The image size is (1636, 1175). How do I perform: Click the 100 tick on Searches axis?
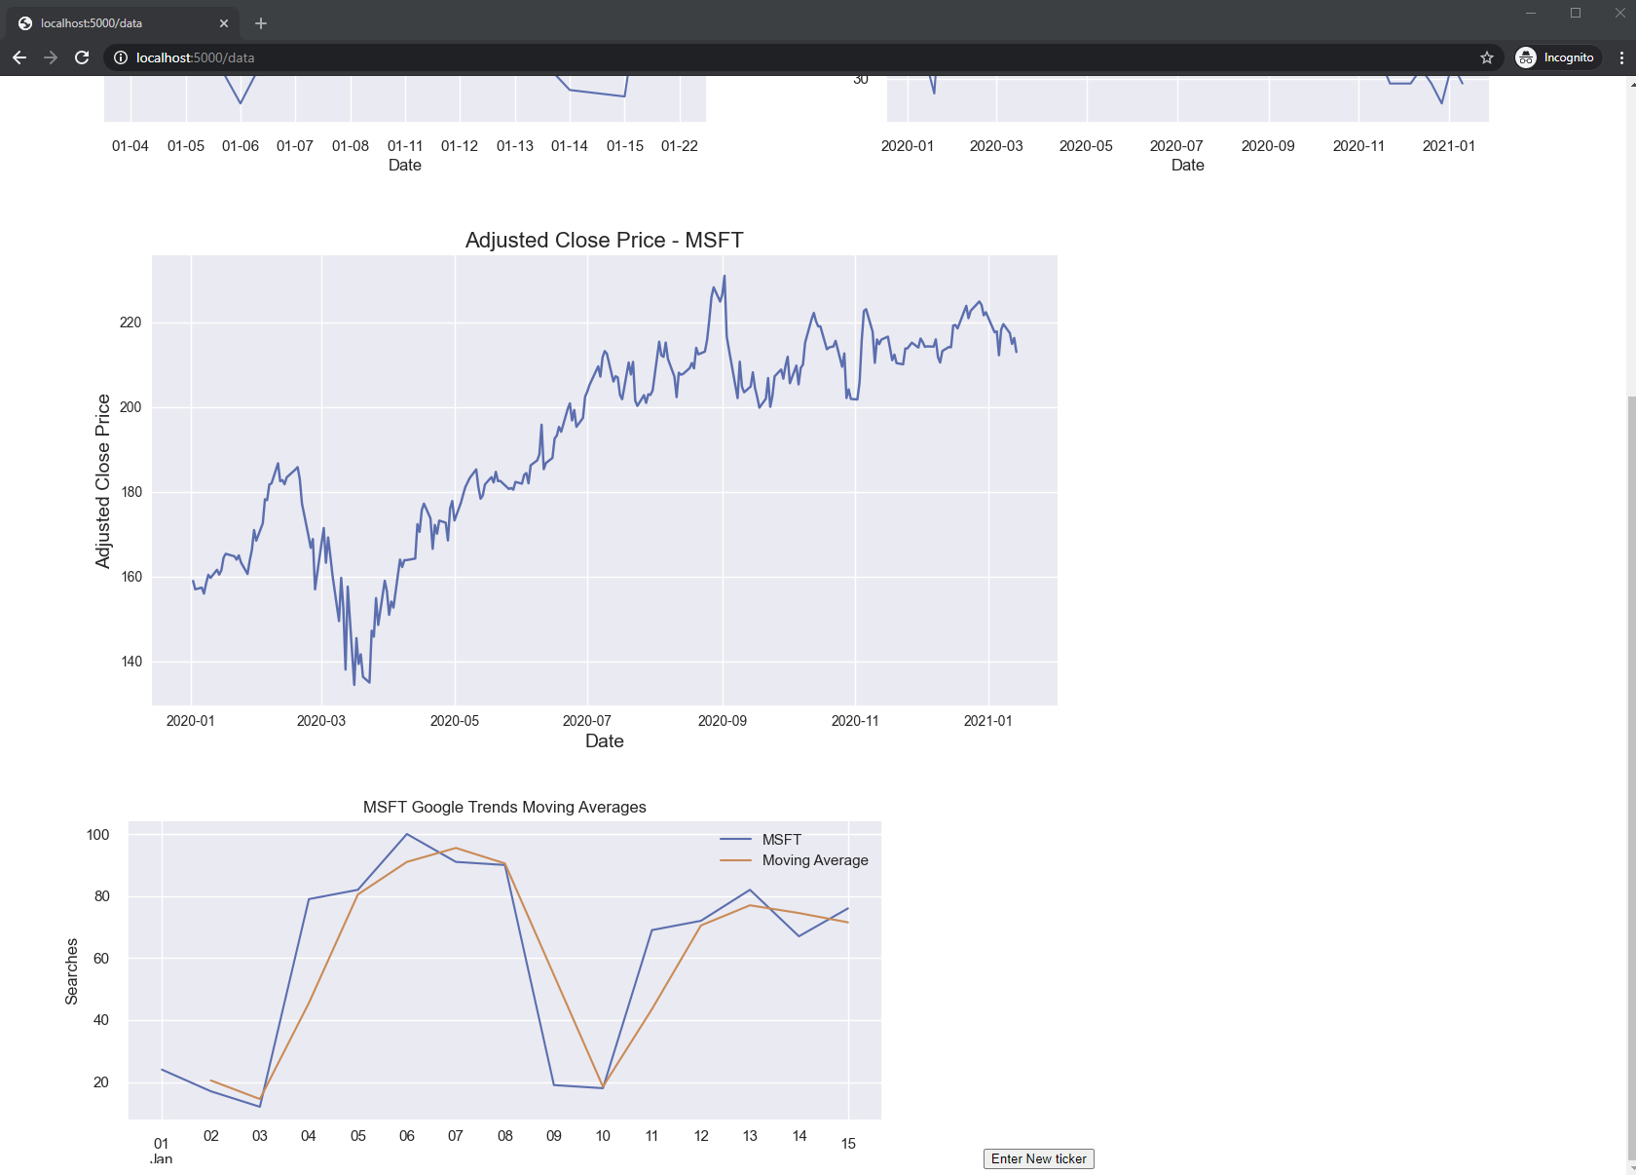pos(98,835)
